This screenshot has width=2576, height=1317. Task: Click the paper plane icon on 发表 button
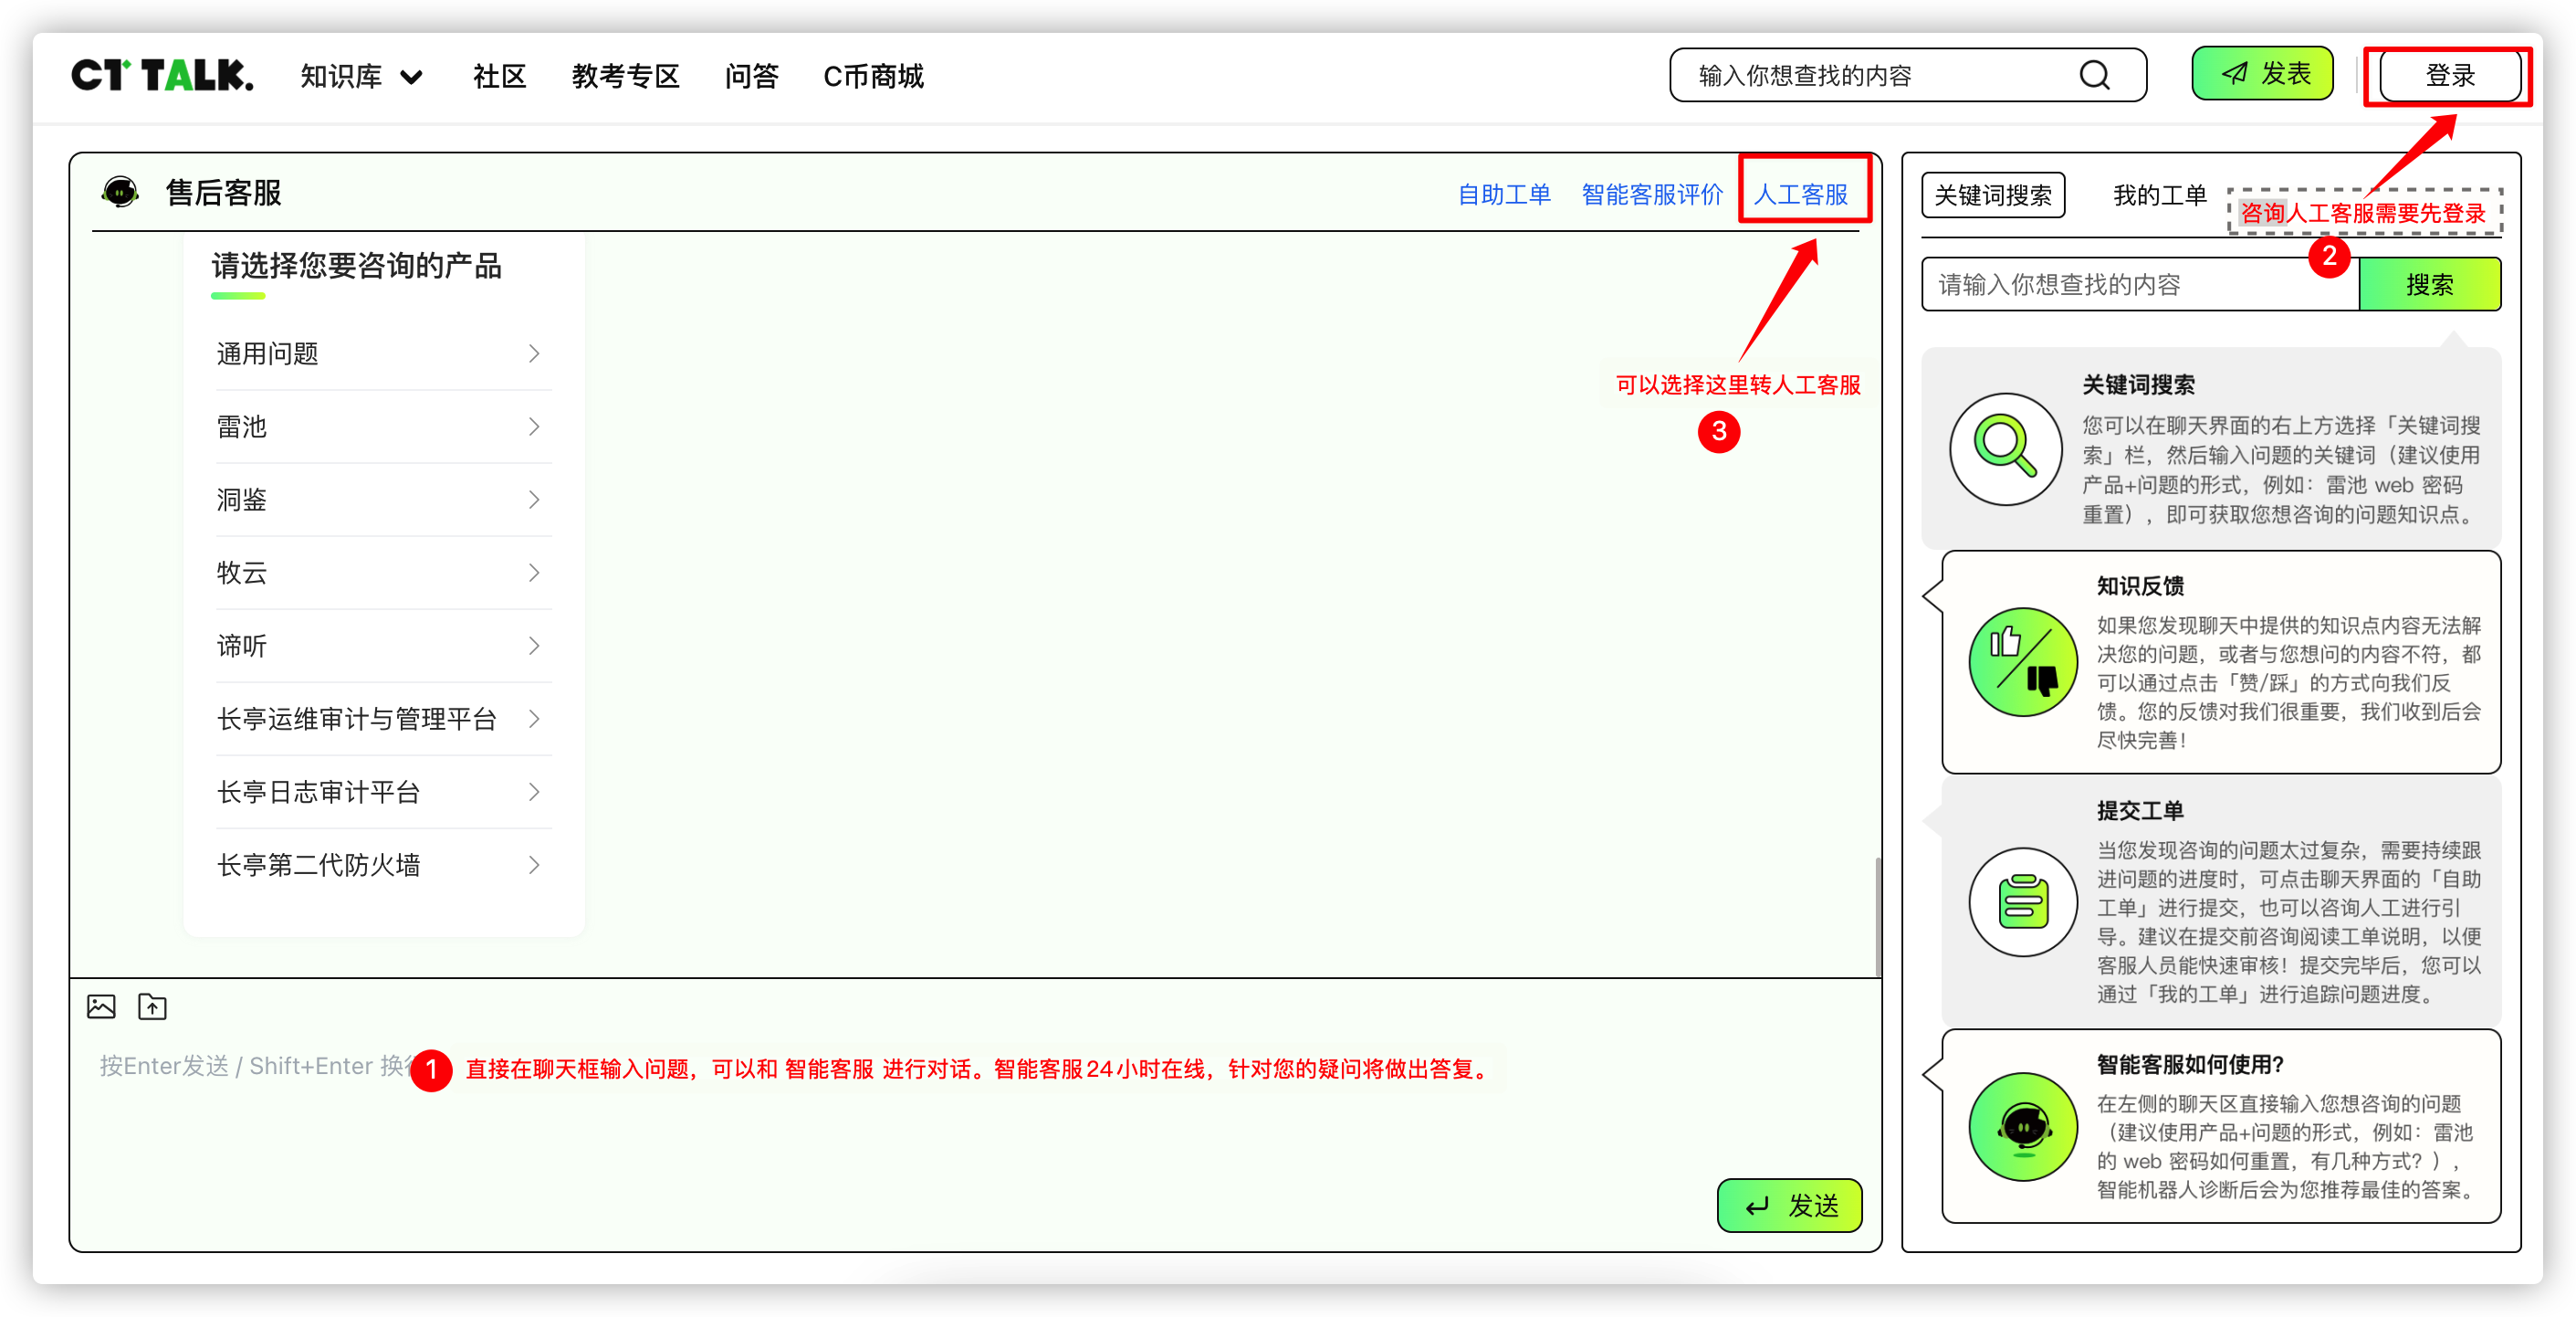click(2231, 72)
